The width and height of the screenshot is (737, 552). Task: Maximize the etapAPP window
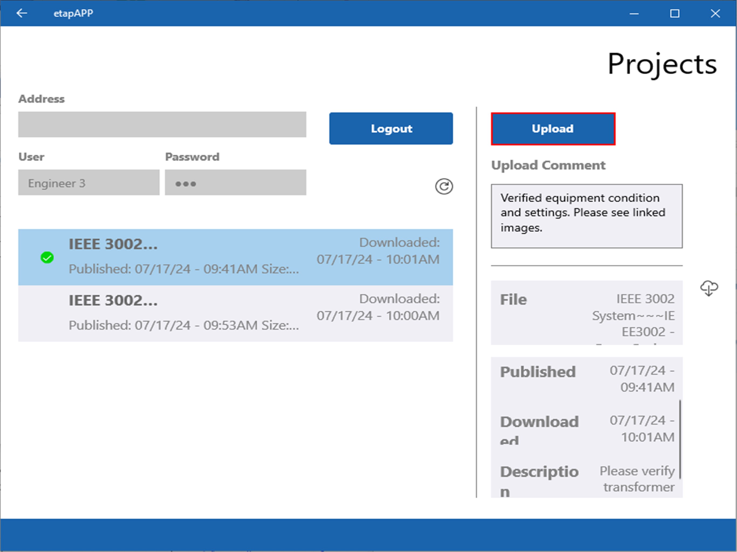(674, 14)
